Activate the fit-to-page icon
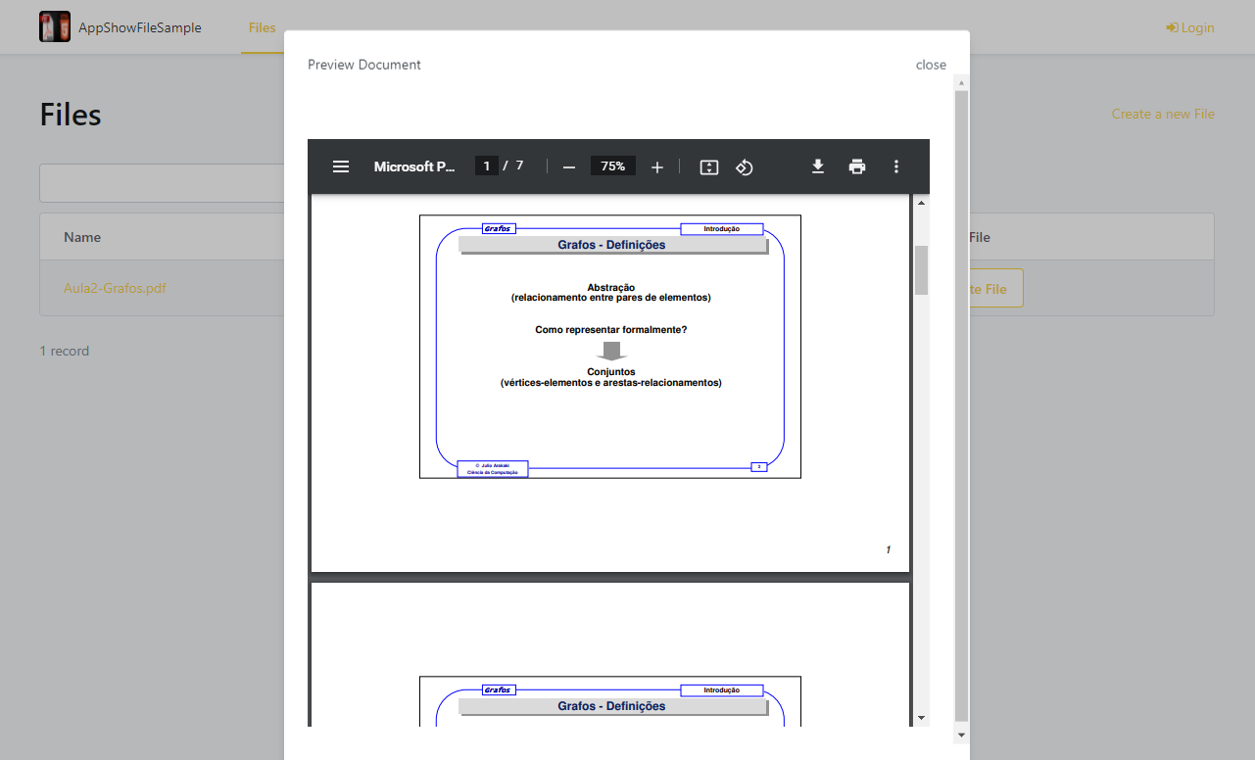 [x=708, y=166]
